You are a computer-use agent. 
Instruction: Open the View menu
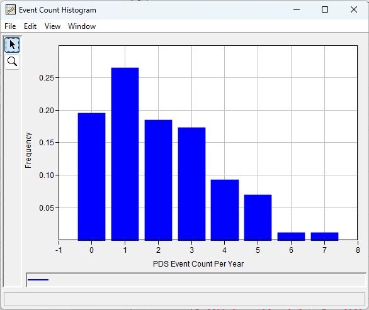pyautogui.click(x=52, y=26)
